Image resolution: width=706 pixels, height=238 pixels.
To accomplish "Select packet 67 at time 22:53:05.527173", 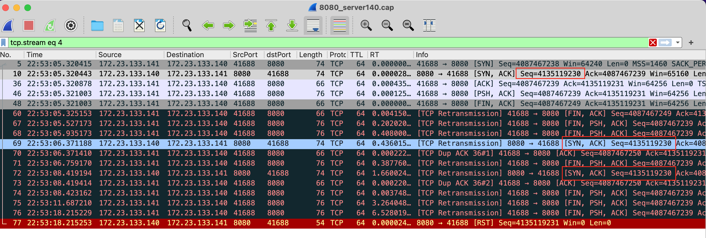I will tap(353, 123).
